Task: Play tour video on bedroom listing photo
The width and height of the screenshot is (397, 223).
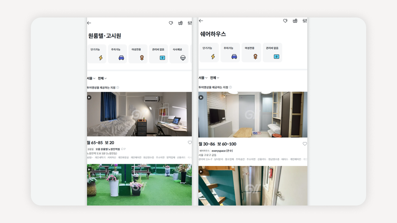Action: tap(89, 98)
